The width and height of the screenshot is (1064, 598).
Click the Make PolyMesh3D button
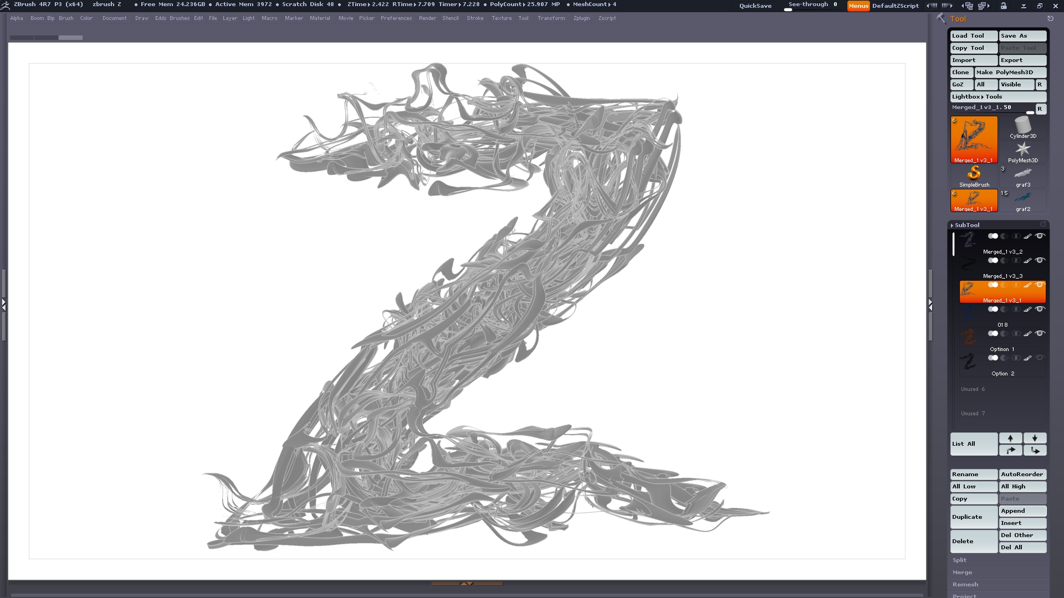(x=1010, y=73)
